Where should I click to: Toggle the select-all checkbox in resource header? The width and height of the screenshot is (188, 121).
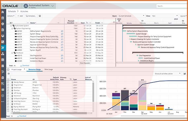8,79
